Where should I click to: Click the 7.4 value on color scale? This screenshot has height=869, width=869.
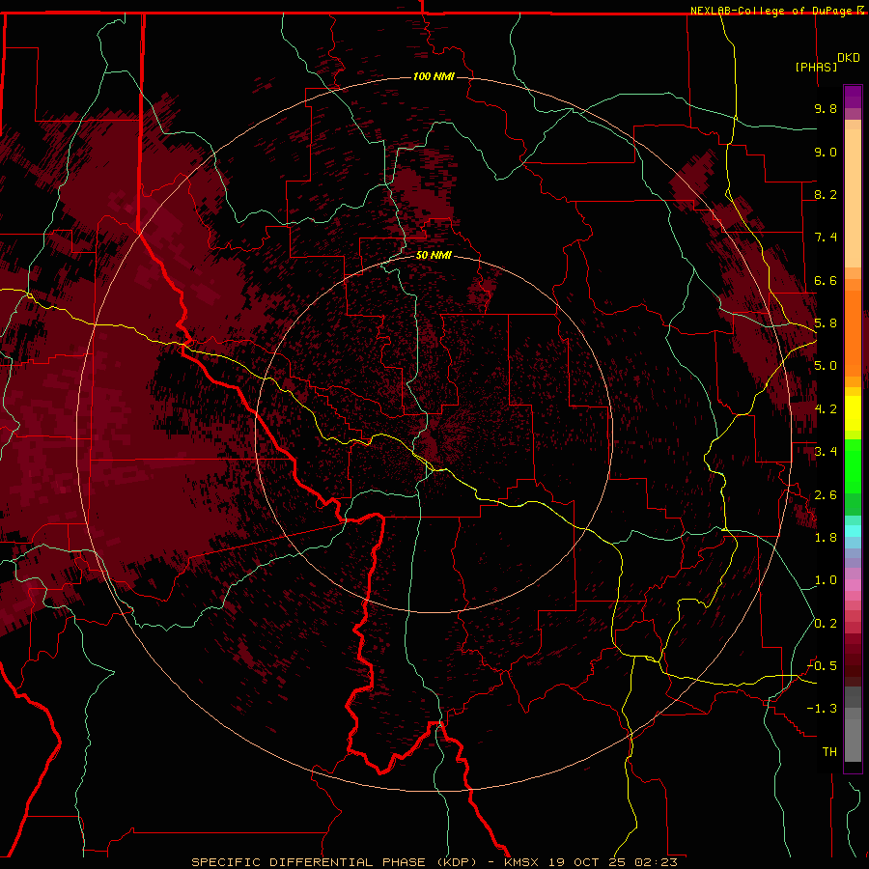pos(826,238)
